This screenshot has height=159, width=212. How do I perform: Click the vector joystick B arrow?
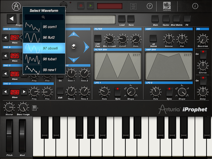[74, 35]
